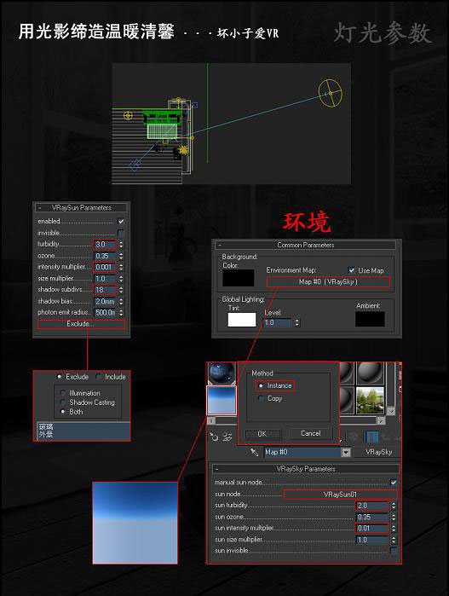Choose Shadow Casting radio option
The image size is (449, 596).
[x=63, y=402]
